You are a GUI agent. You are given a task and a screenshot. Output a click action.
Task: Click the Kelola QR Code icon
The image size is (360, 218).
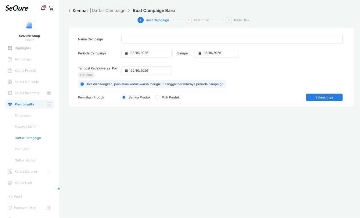10,82
